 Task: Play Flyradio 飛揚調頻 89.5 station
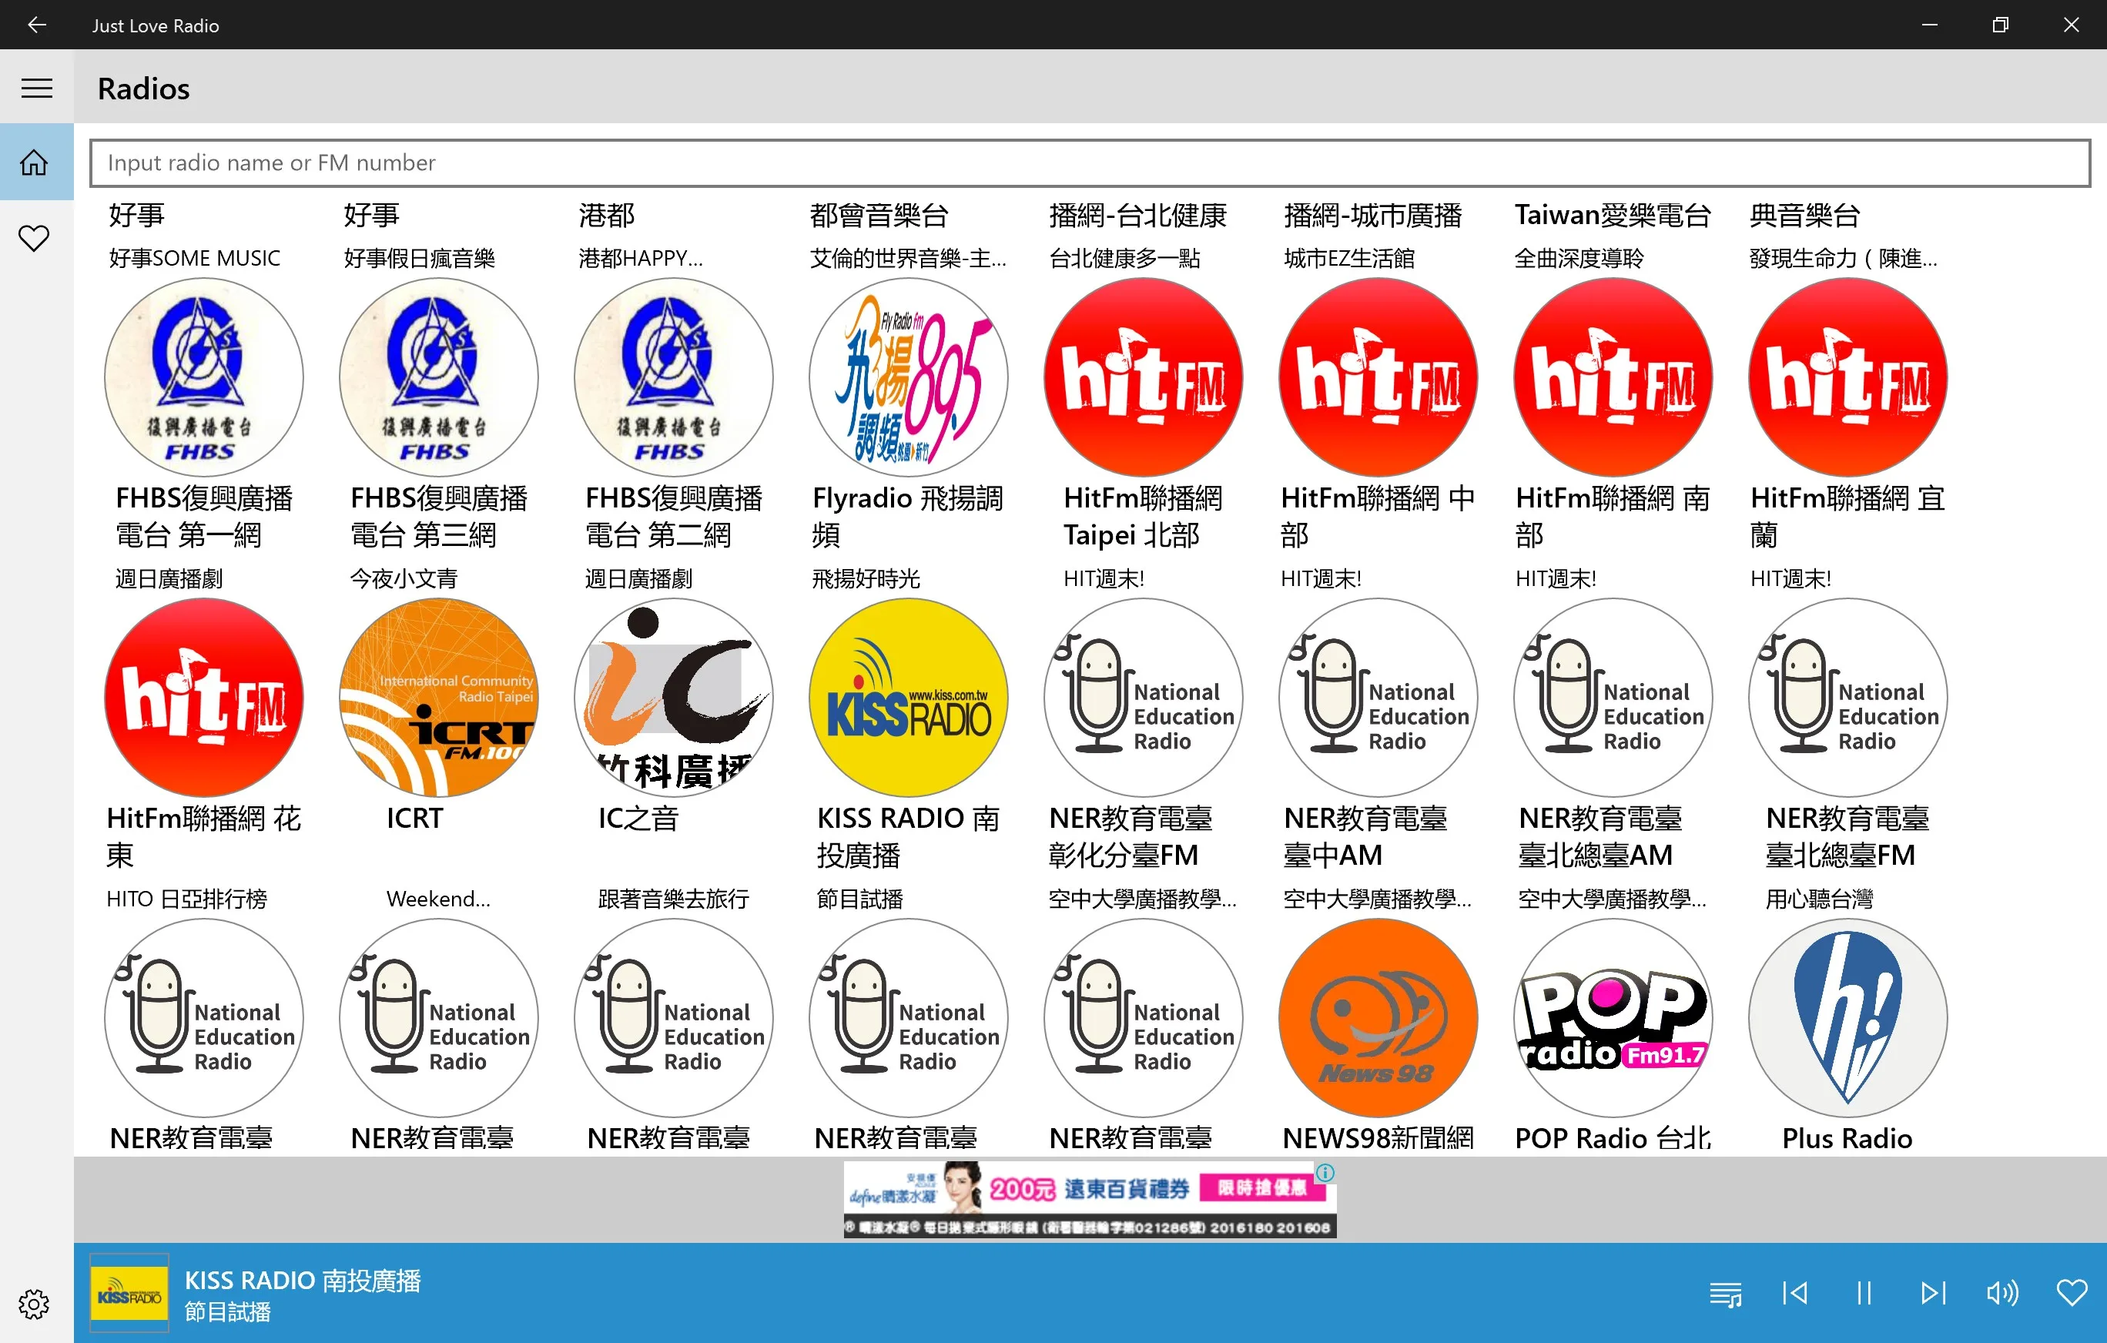click(908, 377)
